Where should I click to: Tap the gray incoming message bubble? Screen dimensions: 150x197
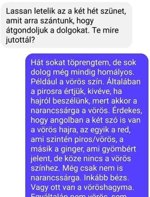coord(67,25)
